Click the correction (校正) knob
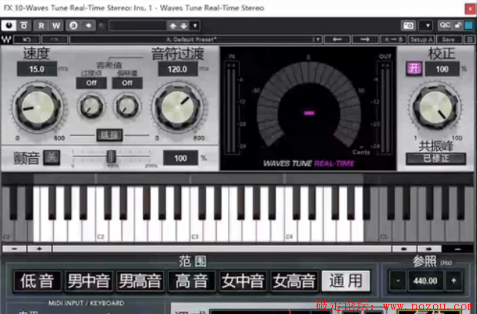This screenshot has width=477, height=314. (x=436, y=107)
